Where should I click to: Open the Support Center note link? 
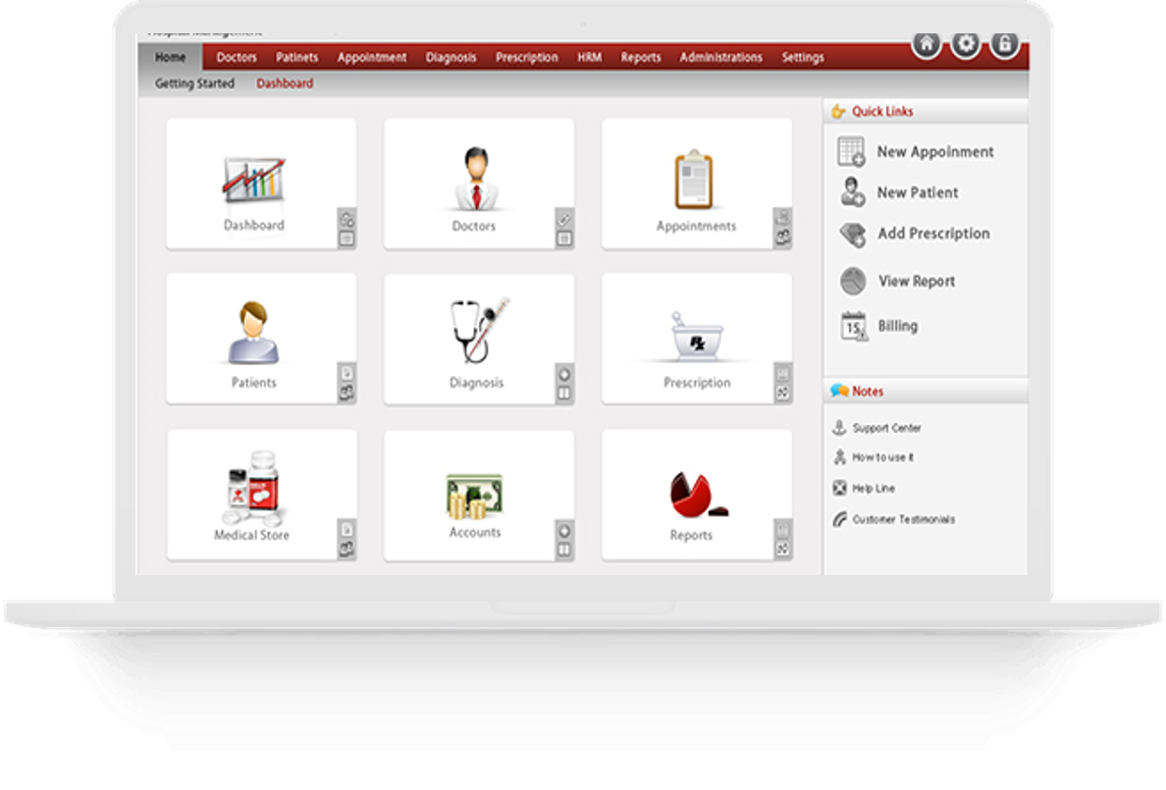pos(886,429)
